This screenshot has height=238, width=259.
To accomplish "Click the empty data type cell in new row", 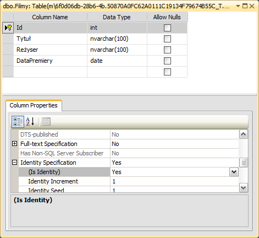I will [x=117, y=72].
